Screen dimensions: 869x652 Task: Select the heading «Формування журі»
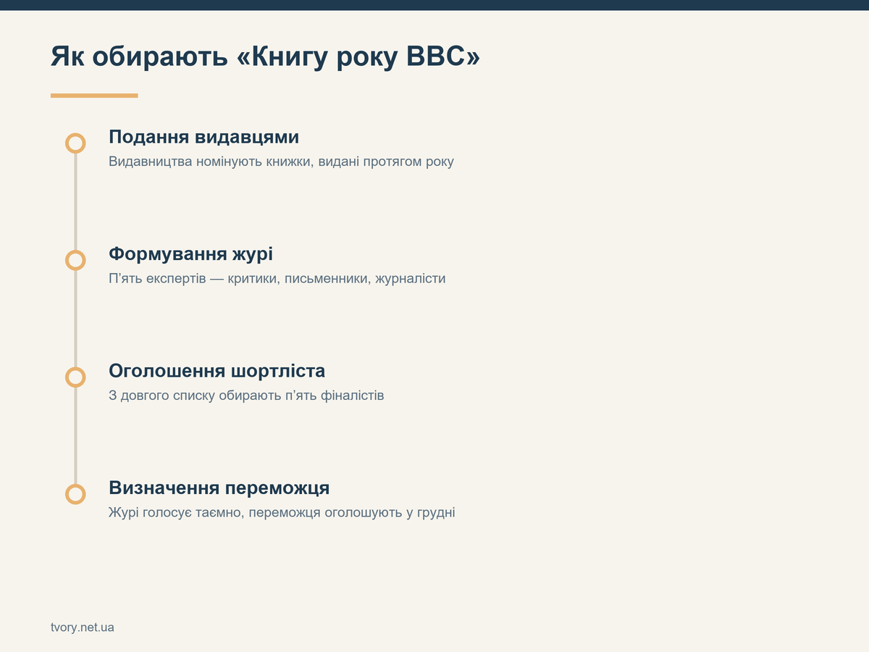190,254
